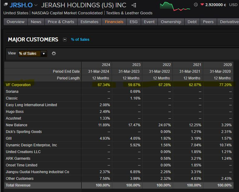Click the red down-arrow price indicator
Image resolution: width=239 pixels, height=192 pixels.
(x=202, y=5)
